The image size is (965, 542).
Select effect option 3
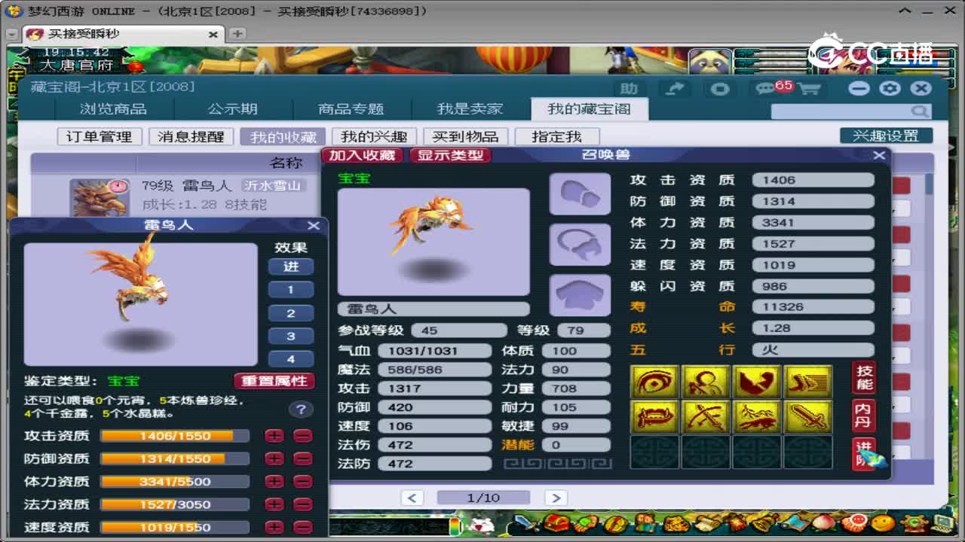pyautogui.click(x=291, y=336)
